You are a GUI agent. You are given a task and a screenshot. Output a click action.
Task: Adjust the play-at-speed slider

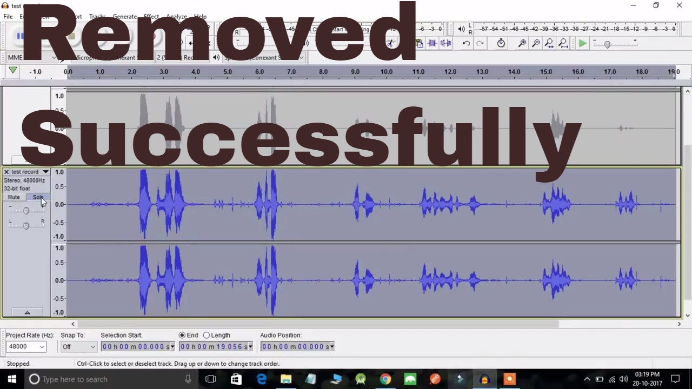(615, 44)
